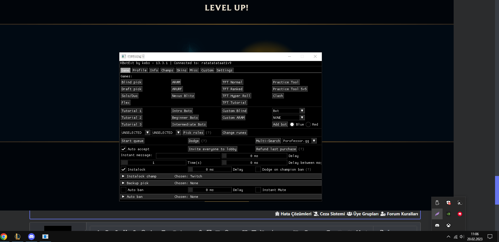Open the Windows notification center
499x242 pixels.
490,237
